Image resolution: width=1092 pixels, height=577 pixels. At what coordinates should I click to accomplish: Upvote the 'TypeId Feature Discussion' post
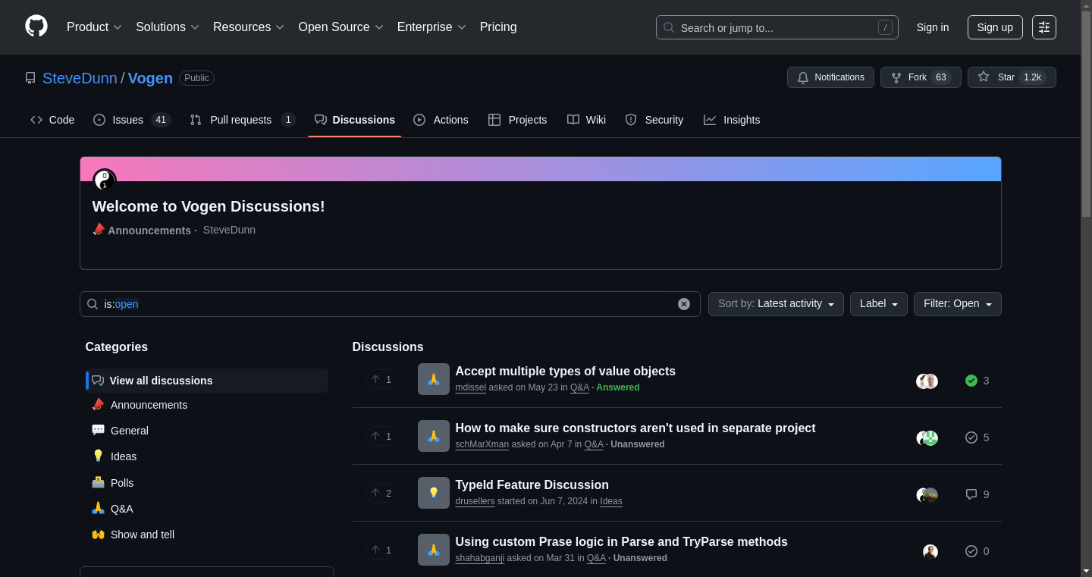point(381,494)
